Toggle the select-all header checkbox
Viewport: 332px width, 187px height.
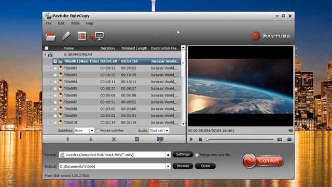coord(47,48)
